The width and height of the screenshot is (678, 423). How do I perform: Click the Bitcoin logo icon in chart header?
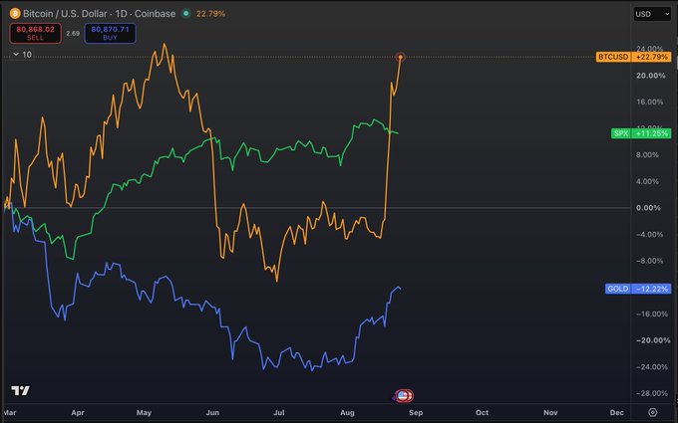tap(15, 13)
